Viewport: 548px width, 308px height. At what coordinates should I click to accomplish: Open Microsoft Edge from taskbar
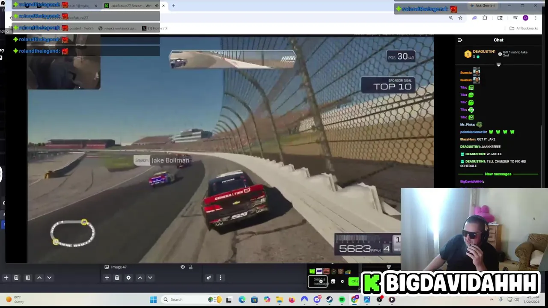[242, 299]
